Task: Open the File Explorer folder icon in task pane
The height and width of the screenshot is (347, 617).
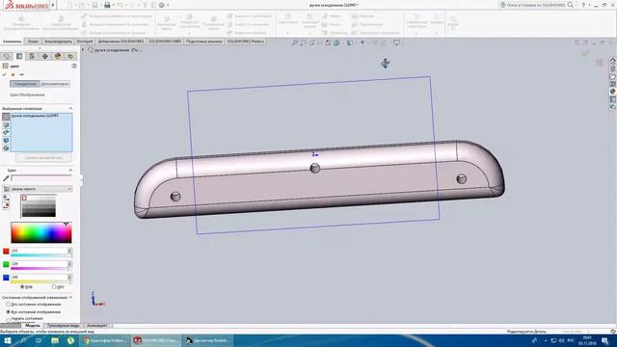Action: tap(613, 76)
